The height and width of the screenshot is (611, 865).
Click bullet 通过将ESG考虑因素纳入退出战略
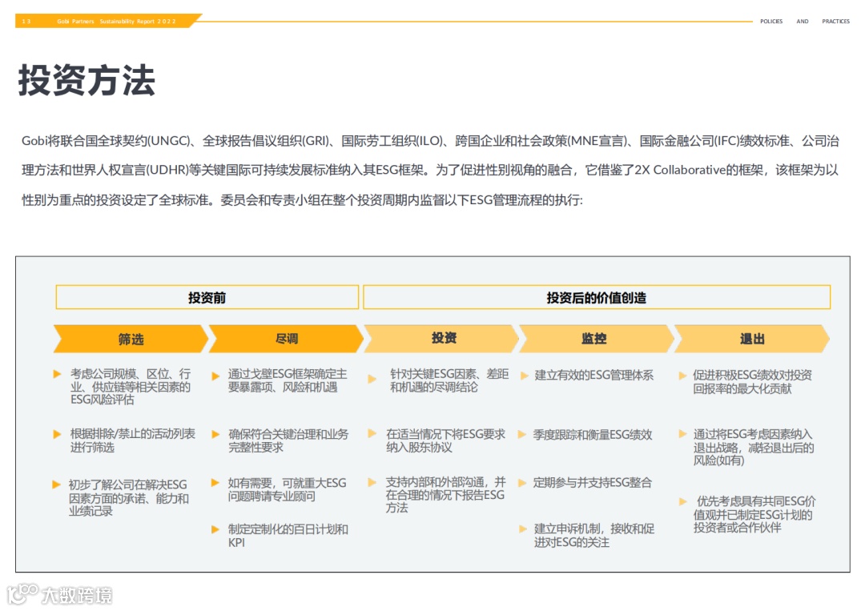(754, 447)
